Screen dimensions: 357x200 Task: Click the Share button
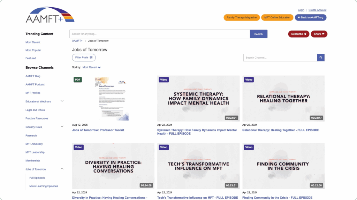(319, 34)
